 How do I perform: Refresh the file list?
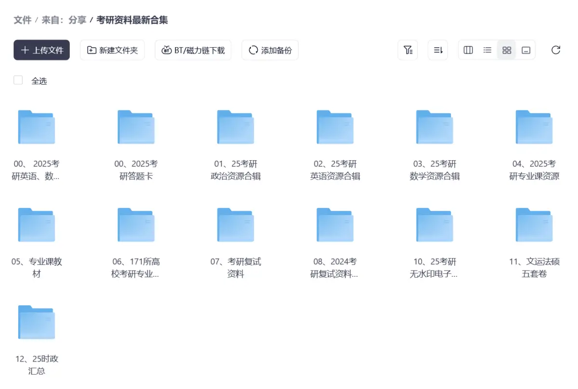tap(556, 50)
